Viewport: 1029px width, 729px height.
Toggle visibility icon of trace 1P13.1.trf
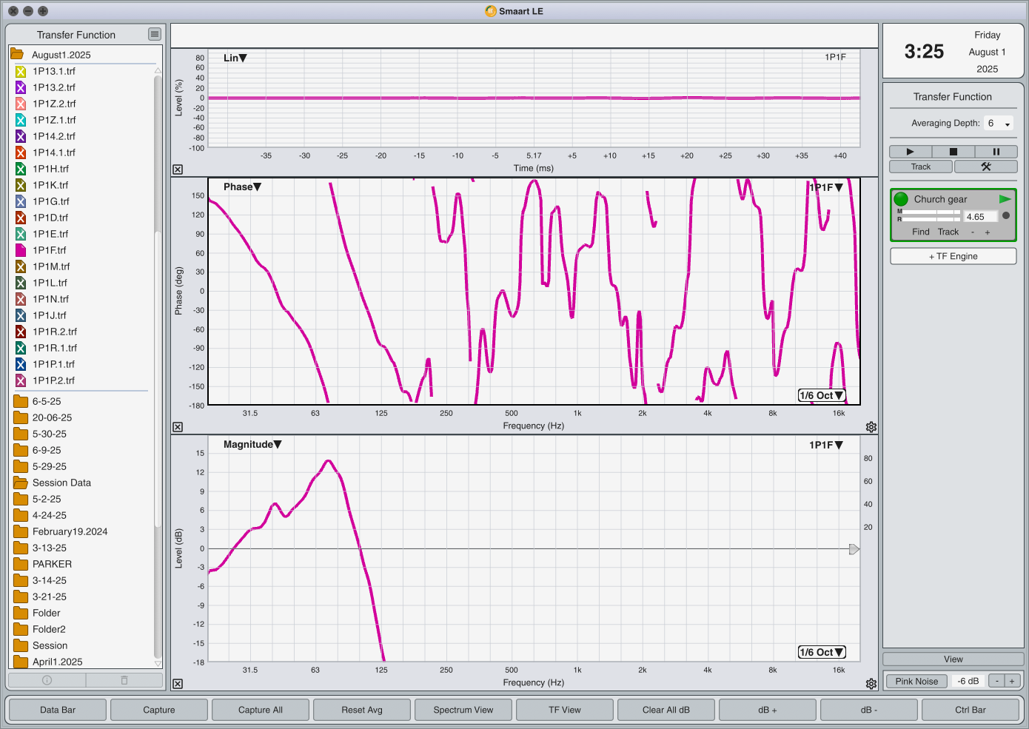21,71
